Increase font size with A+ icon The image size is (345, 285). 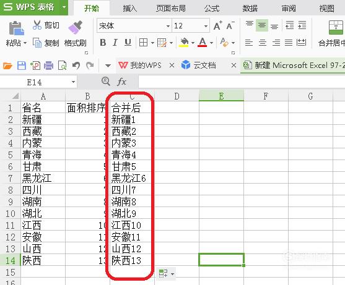pyautogui.click(x=218, y=25)
